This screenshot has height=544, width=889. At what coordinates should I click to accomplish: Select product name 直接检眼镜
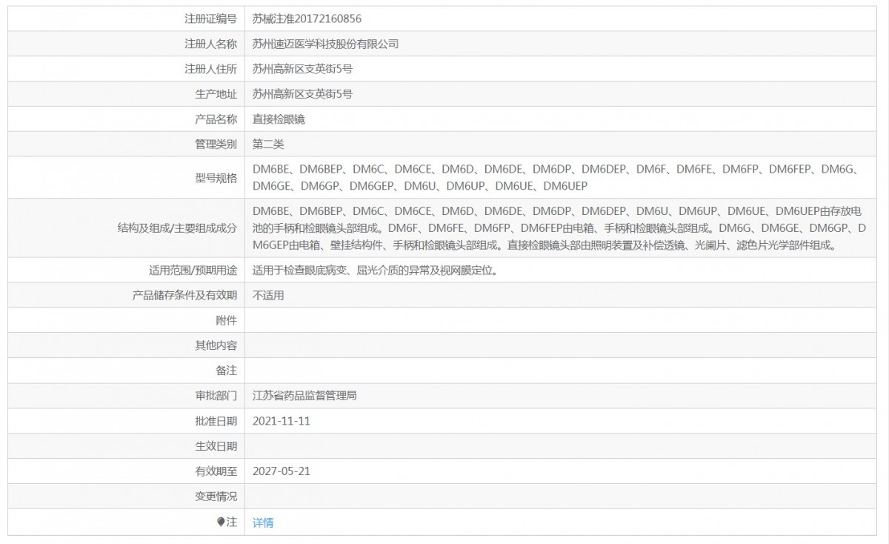pos(279,119)
